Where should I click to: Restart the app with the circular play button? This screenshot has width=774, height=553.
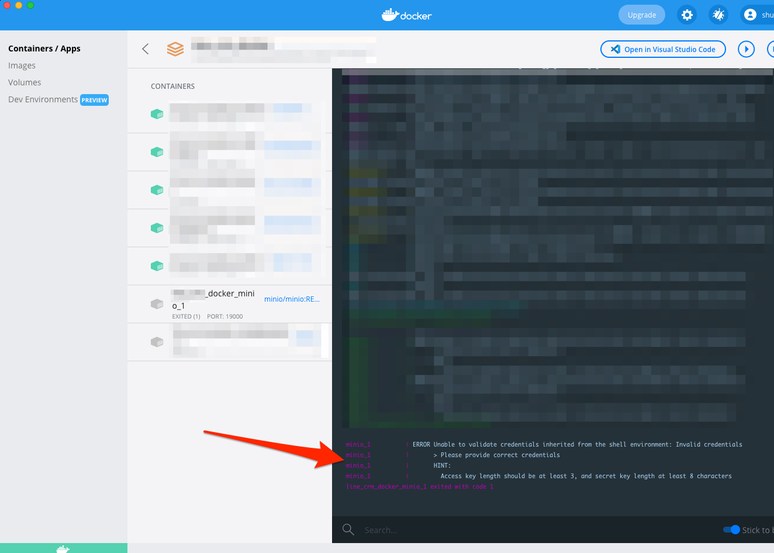click(746, 49)
